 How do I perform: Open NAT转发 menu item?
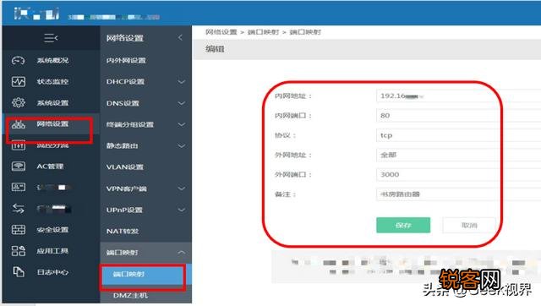coord(122,231)
